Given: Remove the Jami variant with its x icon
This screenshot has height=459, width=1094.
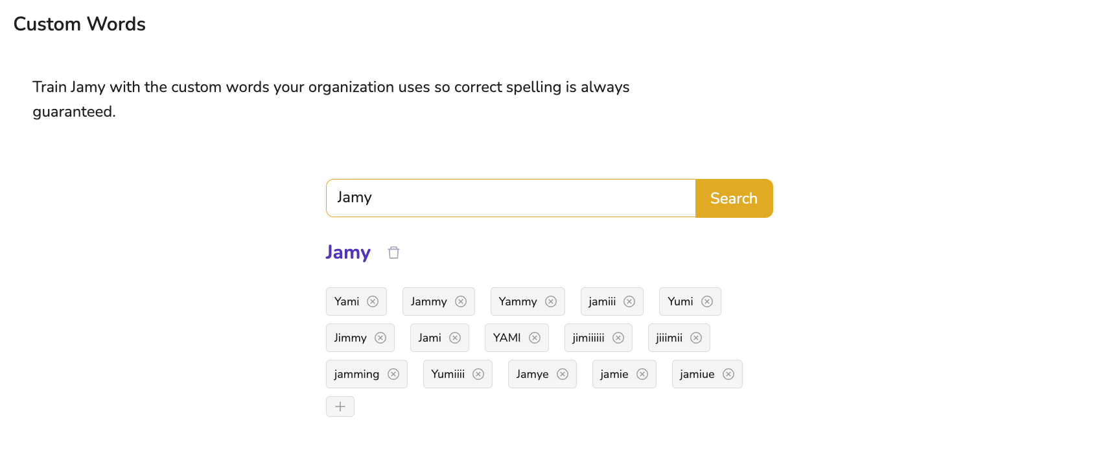Looking at the screenshot, I should (x=455, y=338).
